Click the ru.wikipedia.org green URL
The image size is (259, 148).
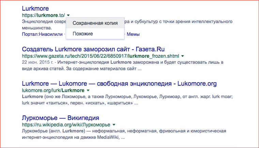point(66,125)
